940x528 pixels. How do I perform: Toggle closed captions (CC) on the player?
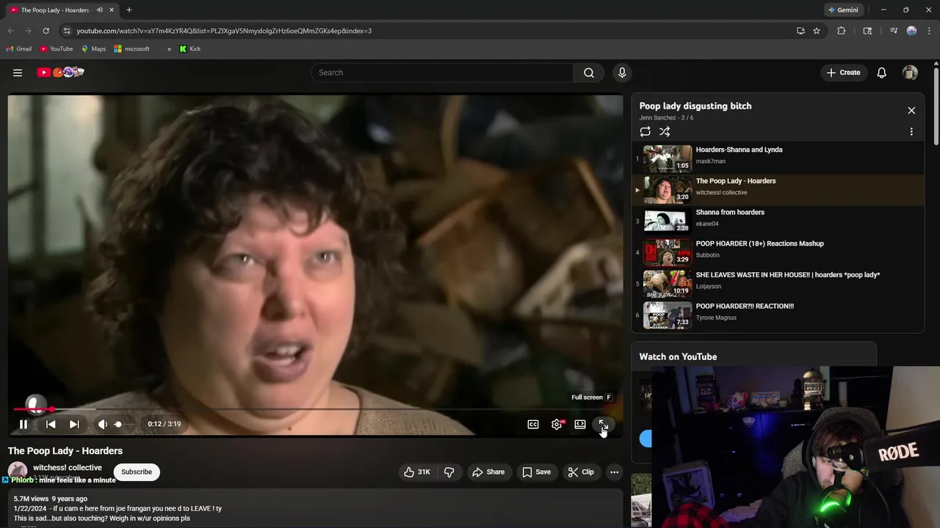[533, 424]
